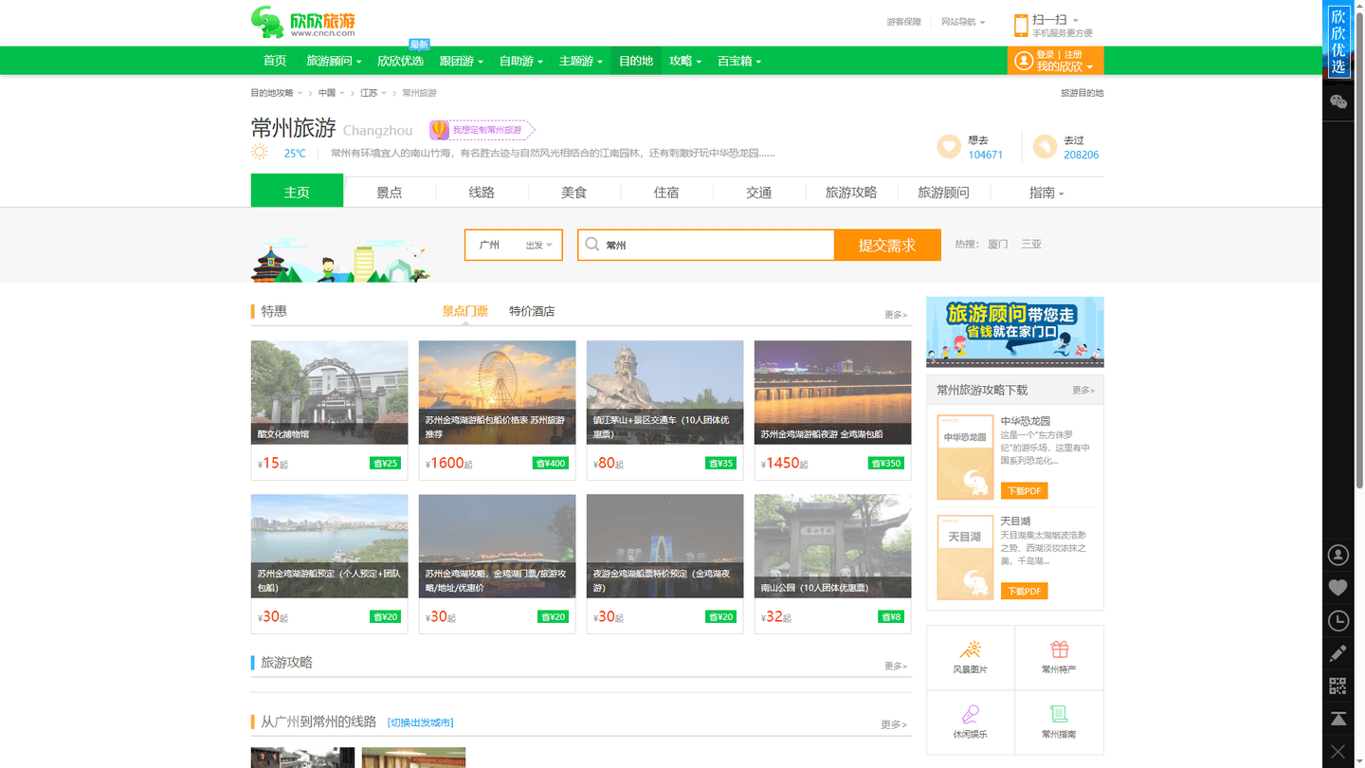Close the right sidebar with the X icon
1365x768 pixels.
point(1338,752)
